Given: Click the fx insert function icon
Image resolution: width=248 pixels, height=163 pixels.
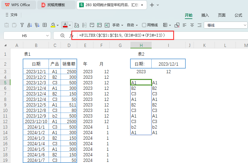Looking at the screenshot, I should pos(71,36).
